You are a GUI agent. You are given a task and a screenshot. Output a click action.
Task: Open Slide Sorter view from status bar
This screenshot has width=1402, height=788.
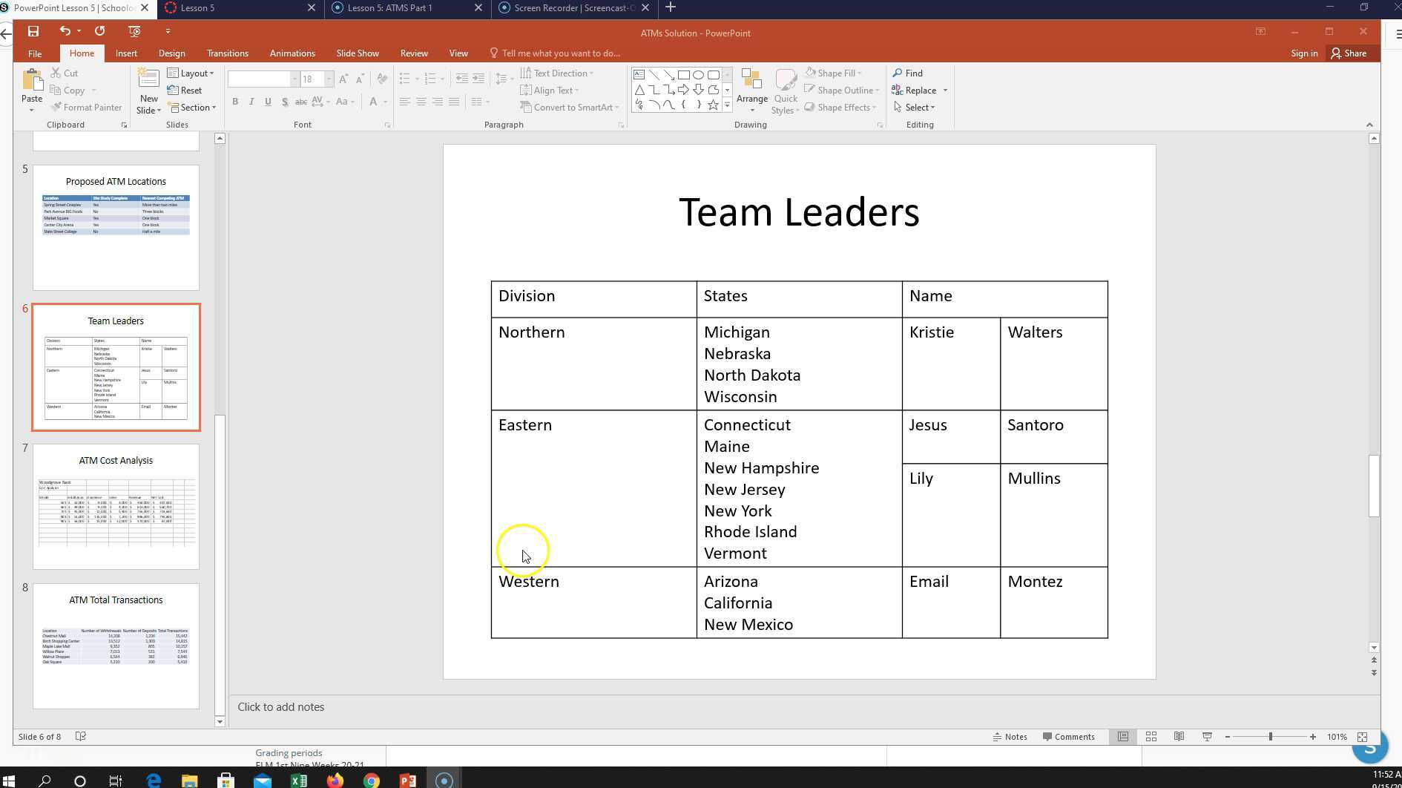(1151, 737)
